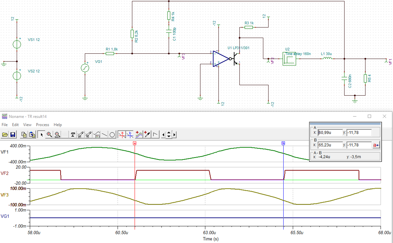
Task: Select the line drawing tool
Action: point(104,134)
